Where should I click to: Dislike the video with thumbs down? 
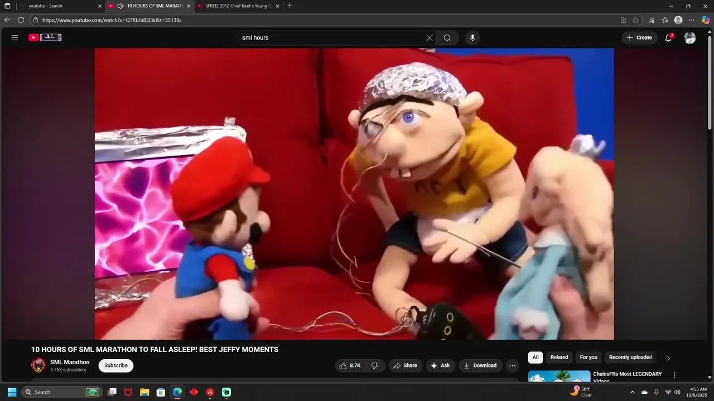click(375, 365)
